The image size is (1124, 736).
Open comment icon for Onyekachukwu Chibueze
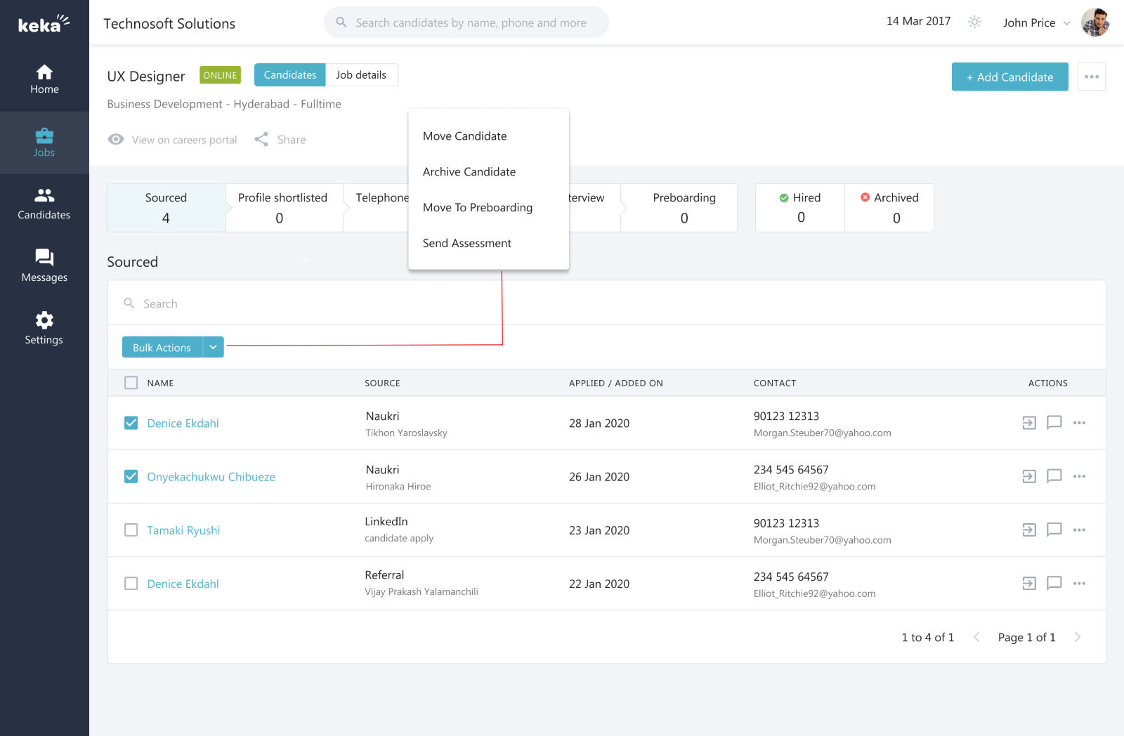point(1054,476)
